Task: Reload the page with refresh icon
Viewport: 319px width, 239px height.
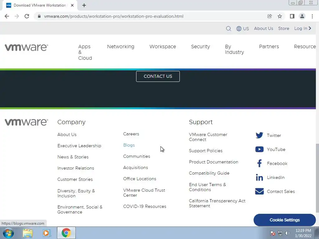Action: [x=27, y=16]
